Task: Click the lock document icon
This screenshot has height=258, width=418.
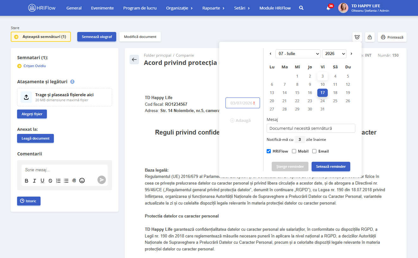Action: coord(370,37)
